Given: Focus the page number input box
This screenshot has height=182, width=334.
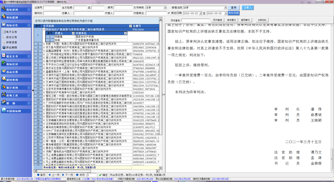Looking at the screenshot, I should pos(92,175).
